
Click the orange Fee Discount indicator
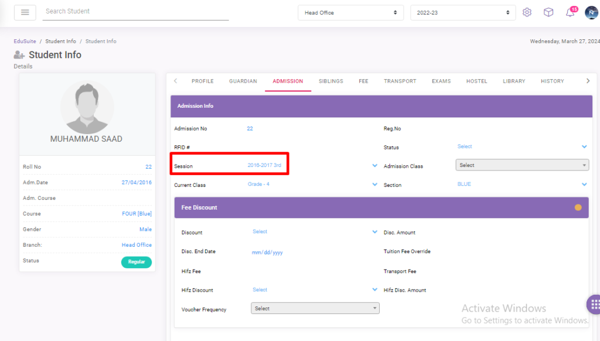[x=578, y=207]
